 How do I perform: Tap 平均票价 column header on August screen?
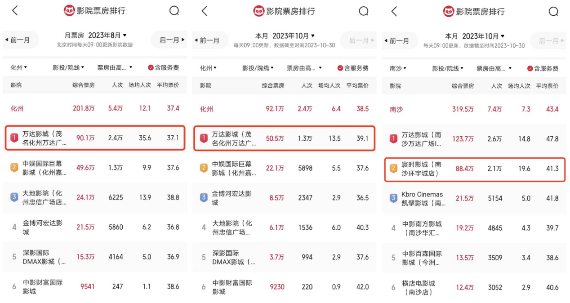pos(168,85)
